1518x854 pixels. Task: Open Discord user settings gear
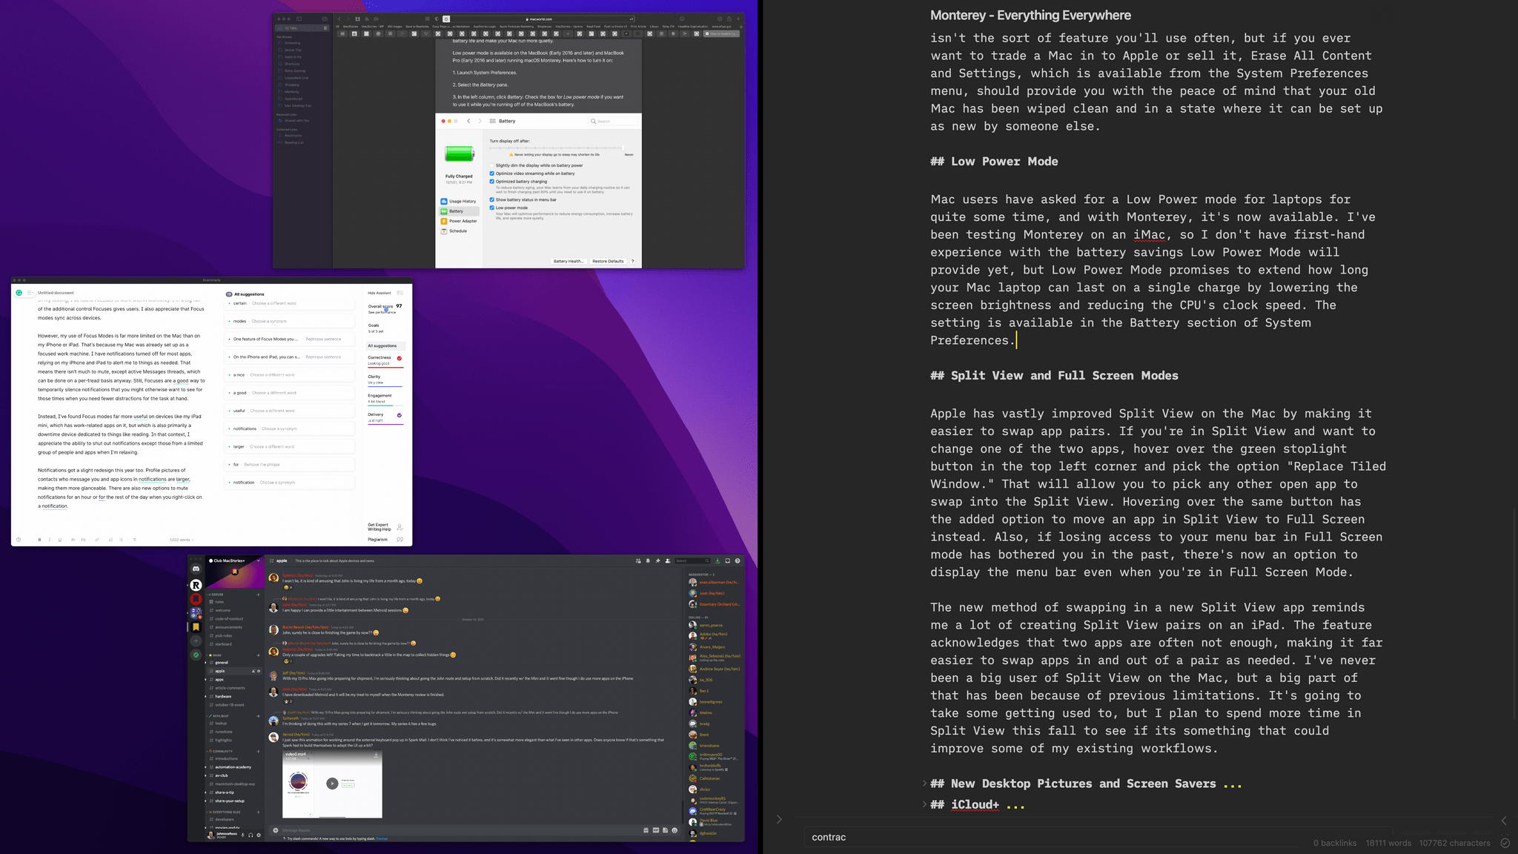(x=259, y=835)
